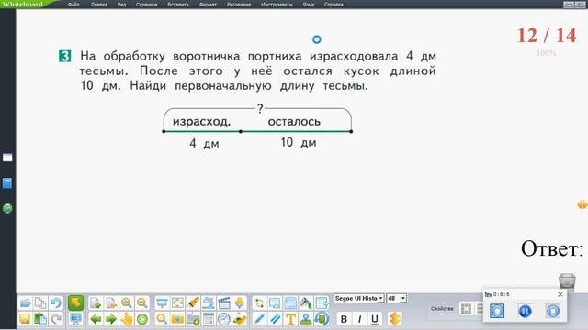Click the green checkmark voting icon
588x330 pixels.
[239, 319]
